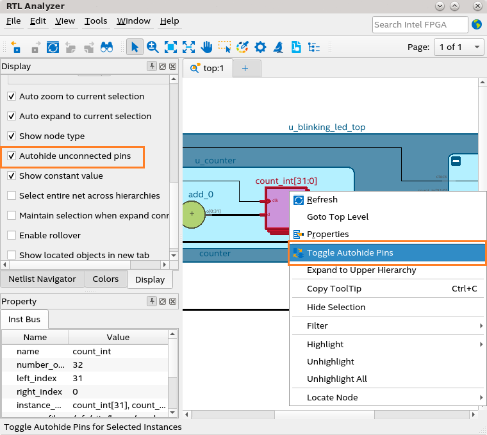Screen dimensions: 487x435
Task: Uncheck Autohide unconnected pins
Action: click(x=12, y=156)
